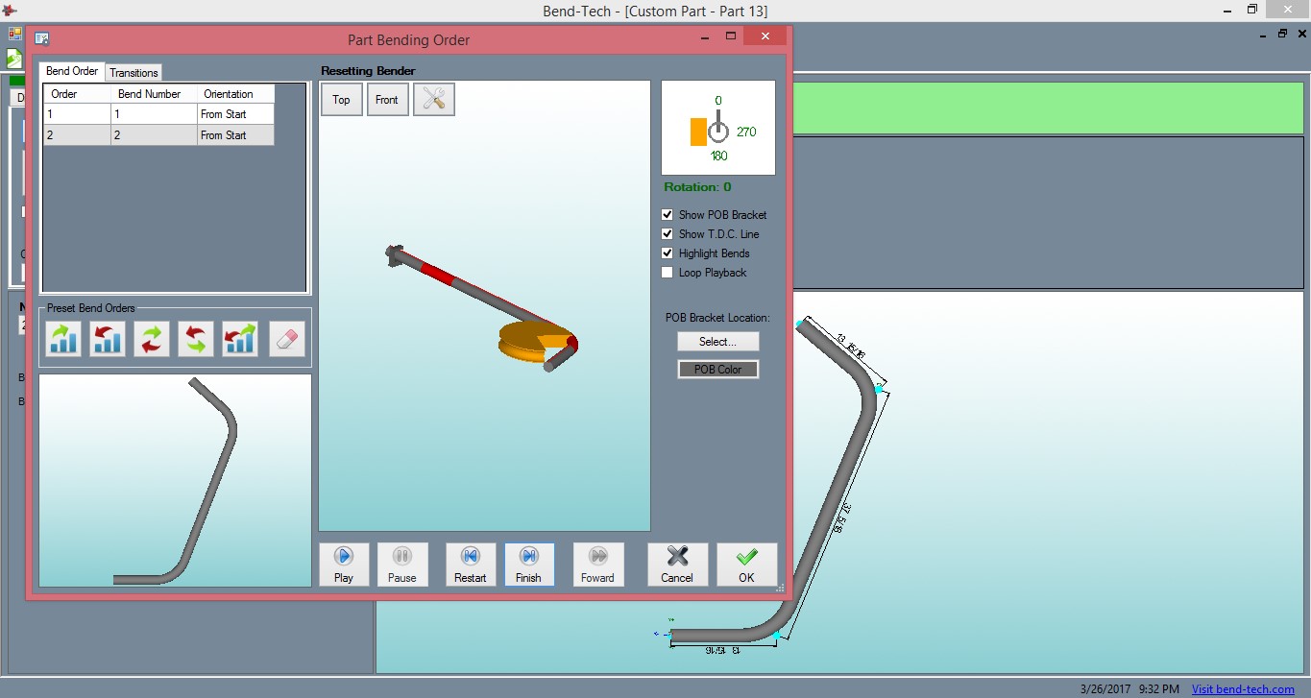
Task: Apply the descending preset with red arrow
Action: [108, 339]
